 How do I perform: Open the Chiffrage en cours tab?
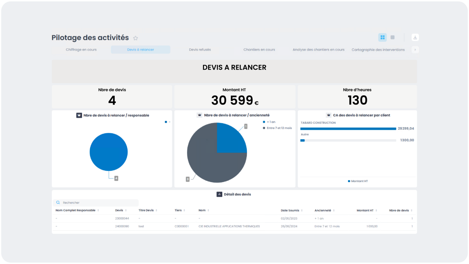(81, 50)
